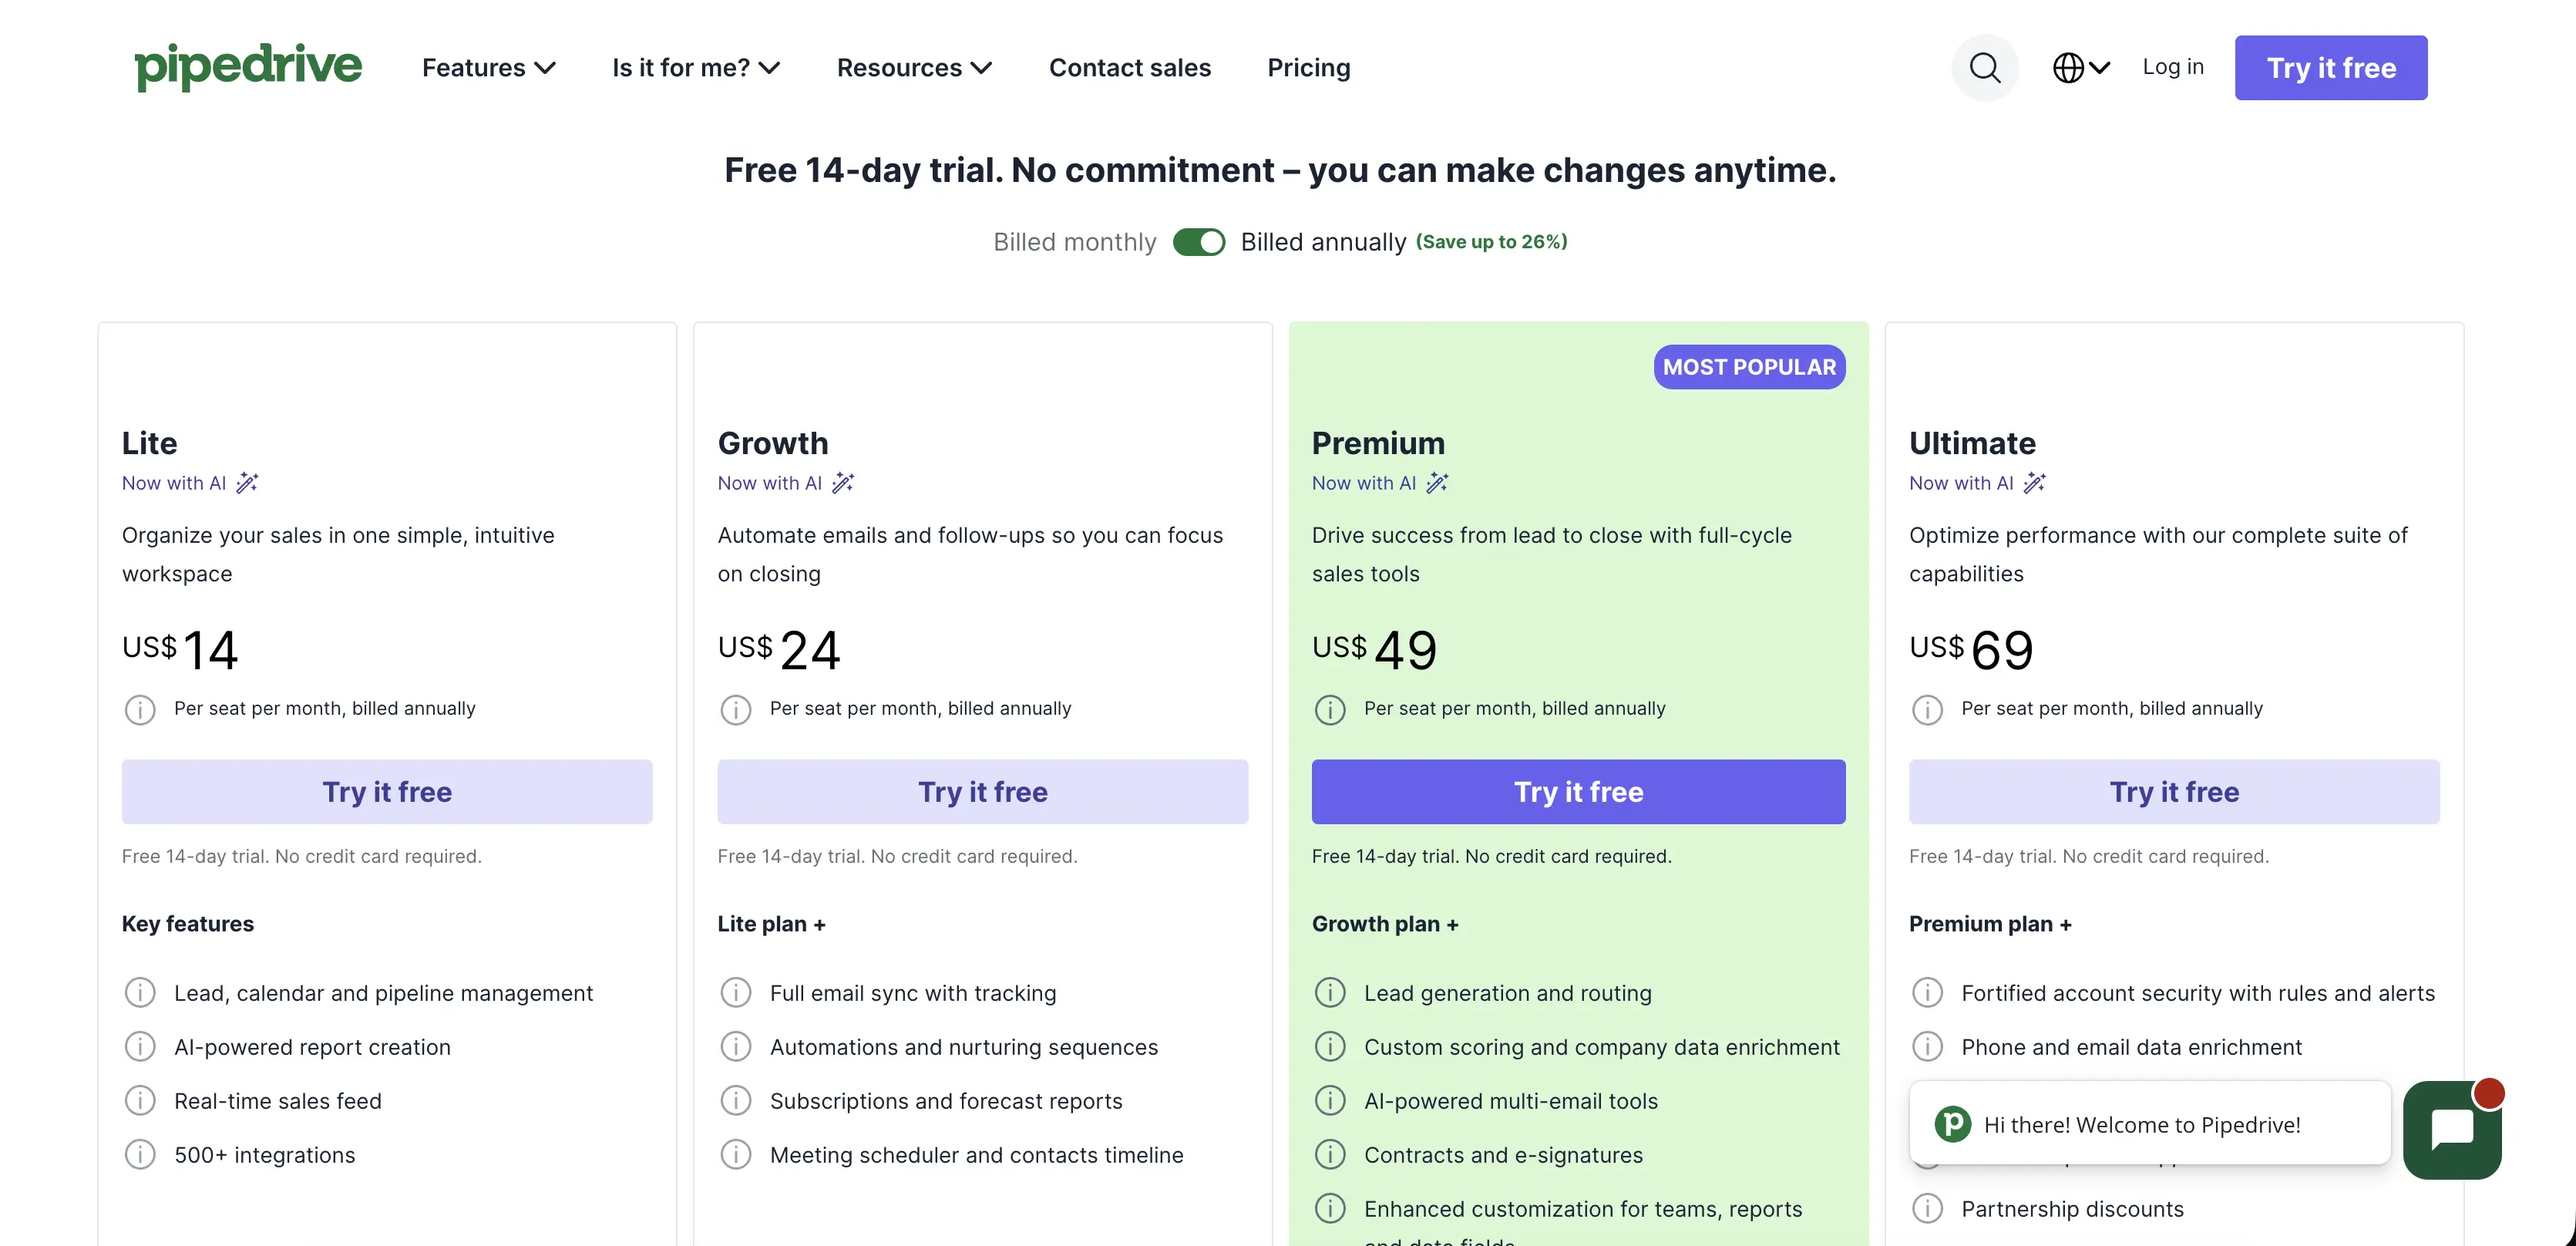Click info icon next to AI-powered report creation

(140, 1047)
